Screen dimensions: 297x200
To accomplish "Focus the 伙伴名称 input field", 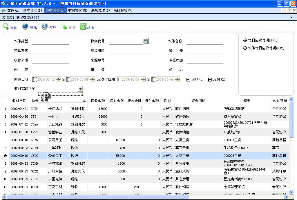I will (205, 41).
